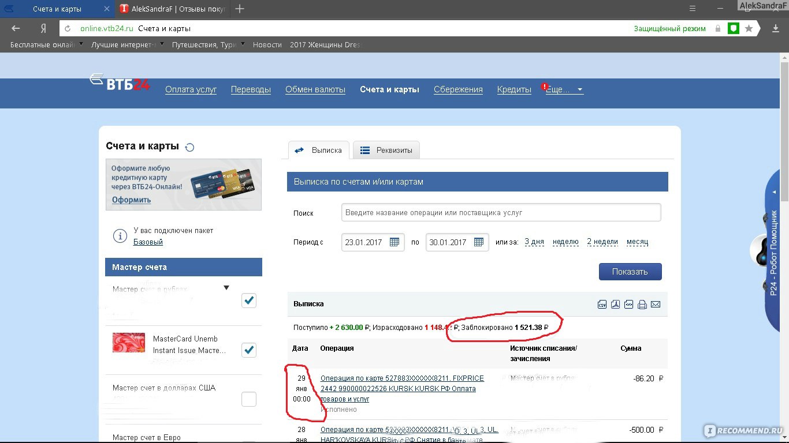Open Оплата услуг menu
789x443 pixels.
191,89
